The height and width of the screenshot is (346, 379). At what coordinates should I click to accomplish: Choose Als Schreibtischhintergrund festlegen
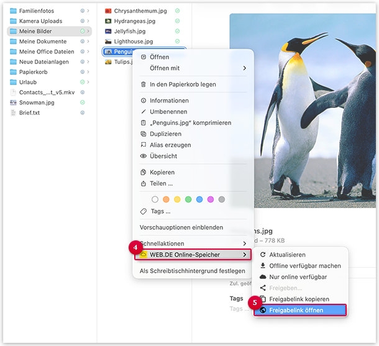pos(193,271)
